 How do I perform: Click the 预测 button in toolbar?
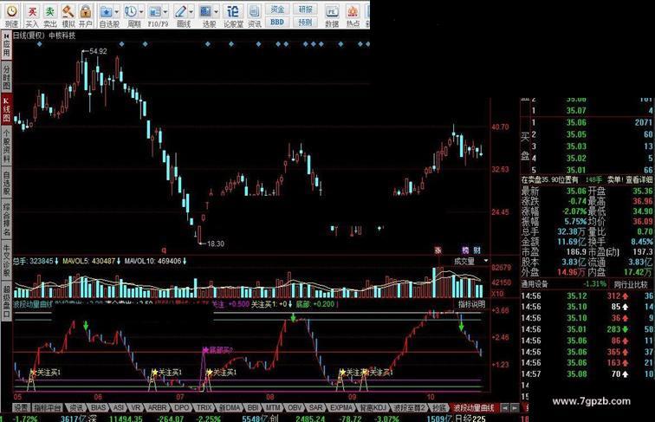pos(305,22)
